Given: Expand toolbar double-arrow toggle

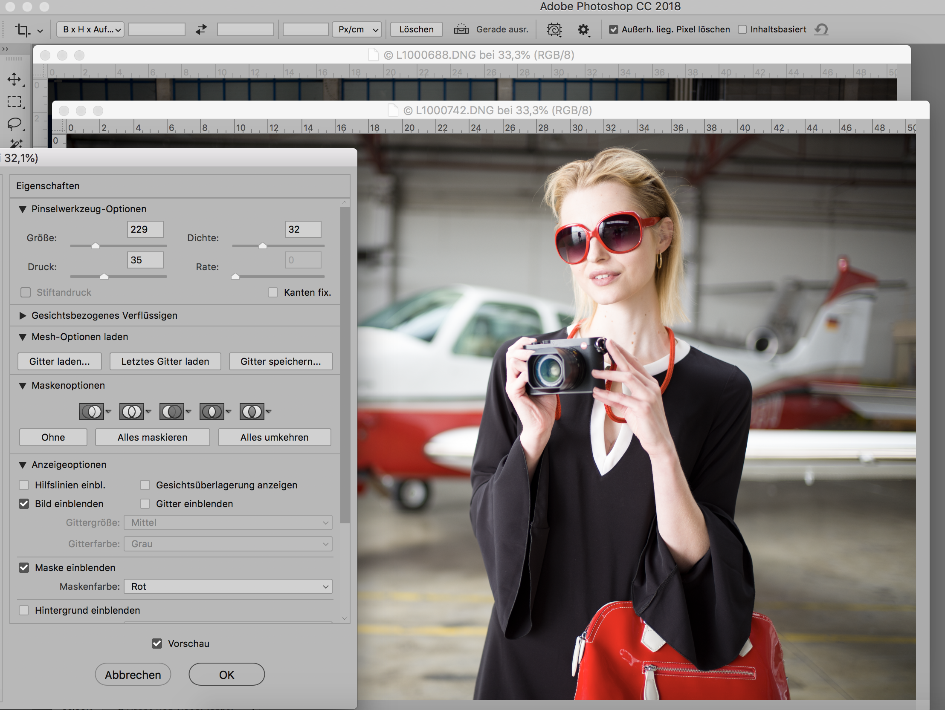Looking at the screenshot, I should 5,49.
